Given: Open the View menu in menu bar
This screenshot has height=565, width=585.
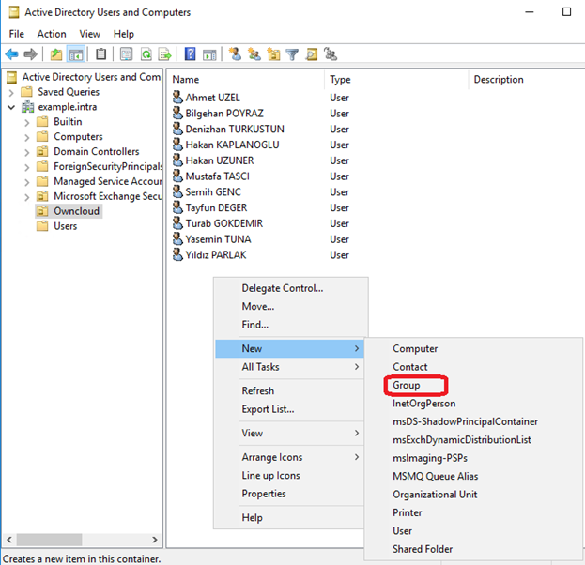Looking at the screenshot, I should click(x=89, y=34).
